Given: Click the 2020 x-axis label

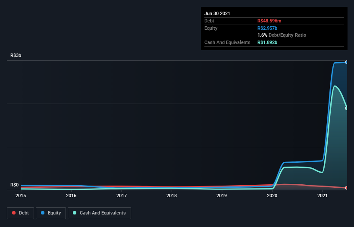Looking at the screenshot, I should click(272, 195).
